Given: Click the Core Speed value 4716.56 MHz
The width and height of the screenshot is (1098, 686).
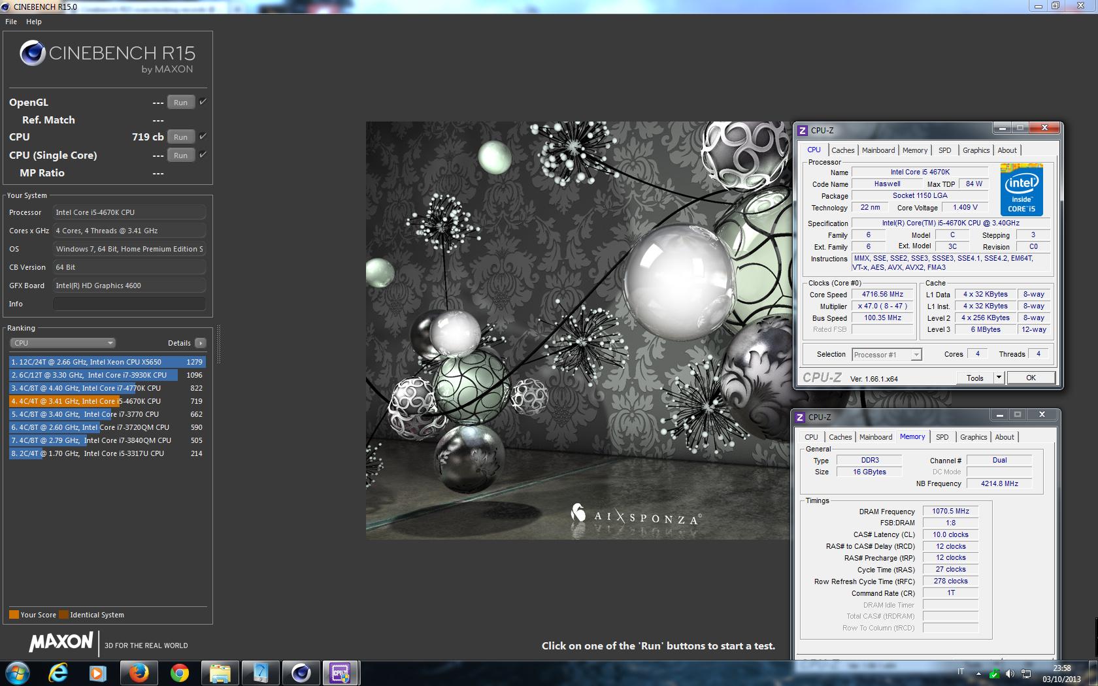Looking at the screenshot, I should [x=882, y=295].
